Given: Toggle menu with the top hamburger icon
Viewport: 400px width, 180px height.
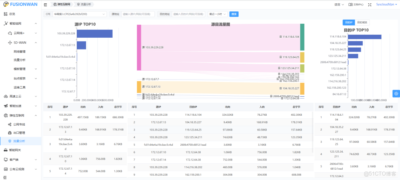Looking at the screenshot, I should click(x=46, y=4).
